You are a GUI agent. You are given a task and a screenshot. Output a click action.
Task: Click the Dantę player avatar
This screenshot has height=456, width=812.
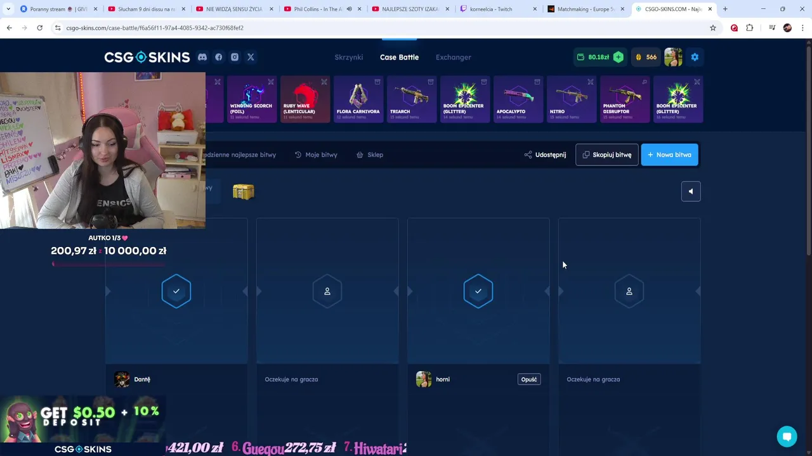coord(122,379)
